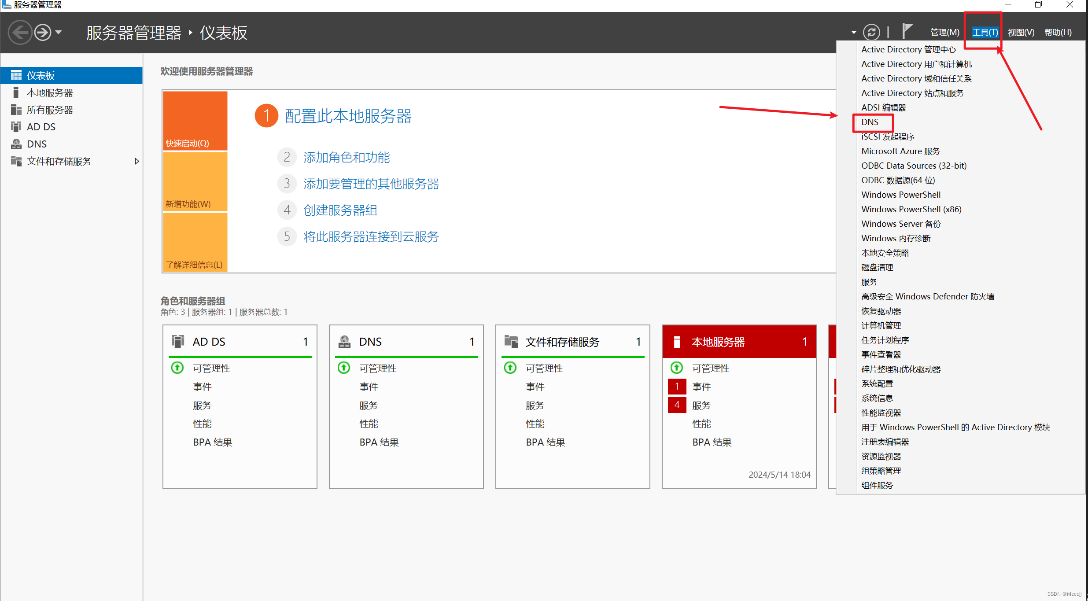This screenshot has width=1088, height=601.
Task: Click the refresh icon in header
Action: click(871, 32)
